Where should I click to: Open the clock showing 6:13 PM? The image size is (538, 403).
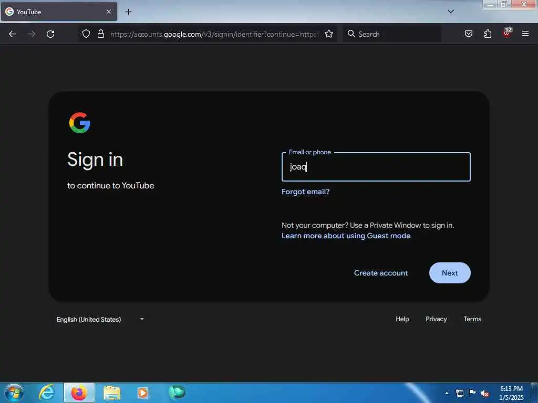[511, 393]
